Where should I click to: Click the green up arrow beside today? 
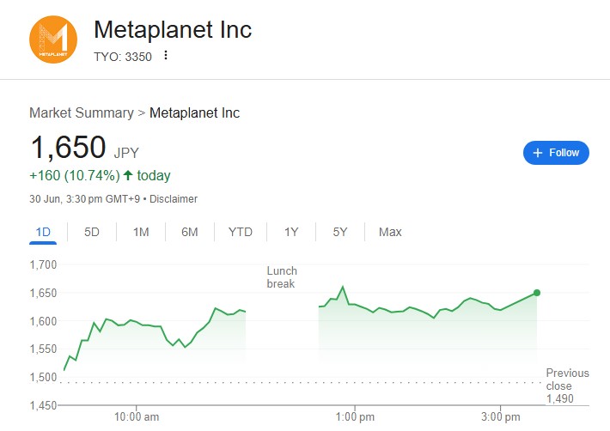[128, 175]
